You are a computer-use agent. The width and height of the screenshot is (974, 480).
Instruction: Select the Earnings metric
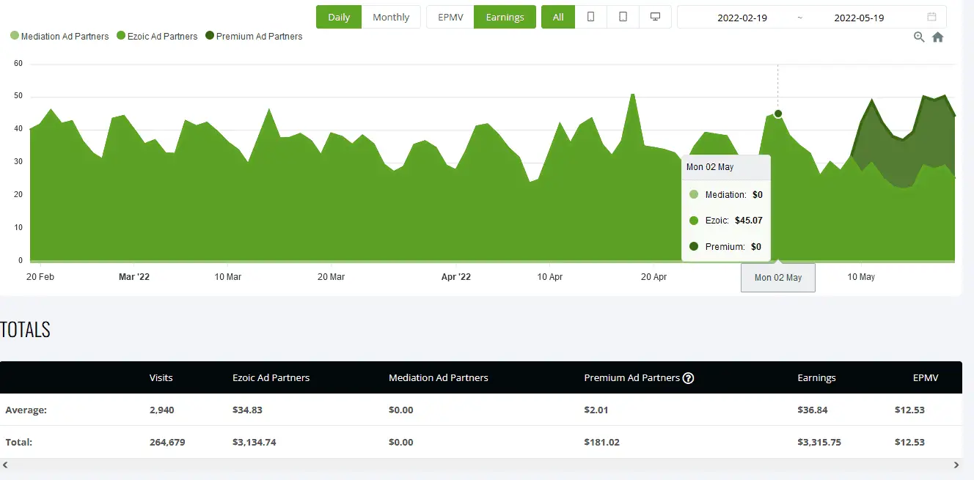(505, 17)
